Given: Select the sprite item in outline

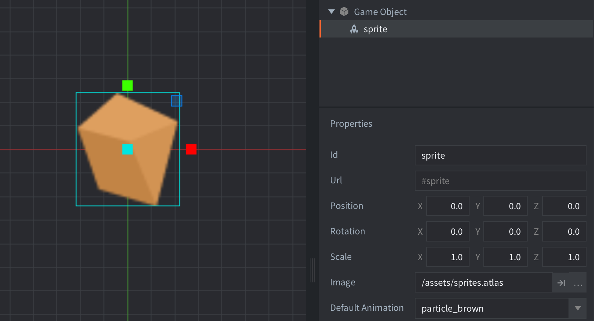Looking at the screenshot, I should click(x=375, y=29).
